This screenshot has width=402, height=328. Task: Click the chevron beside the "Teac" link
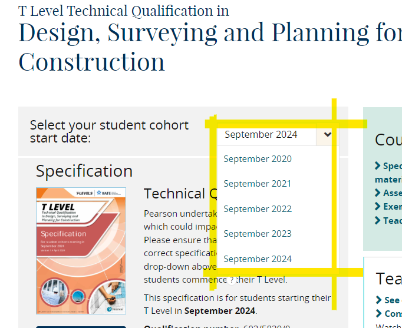pos(378,220)
